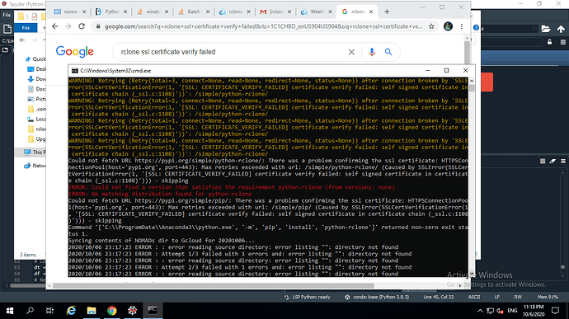Click the ENG language indicator
Screen dimensions: 569x319
click(512, 311)
